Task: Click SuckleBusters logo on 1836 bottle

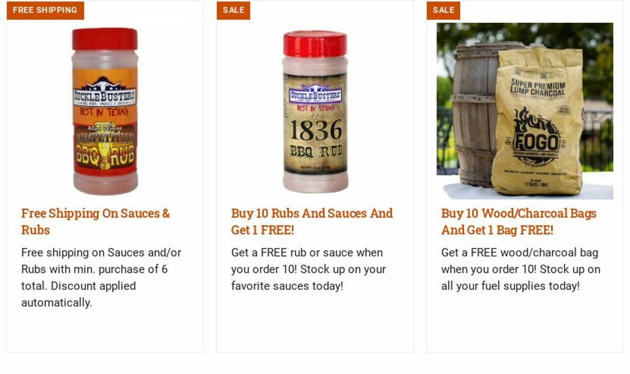Action: (x=315, y=94)
